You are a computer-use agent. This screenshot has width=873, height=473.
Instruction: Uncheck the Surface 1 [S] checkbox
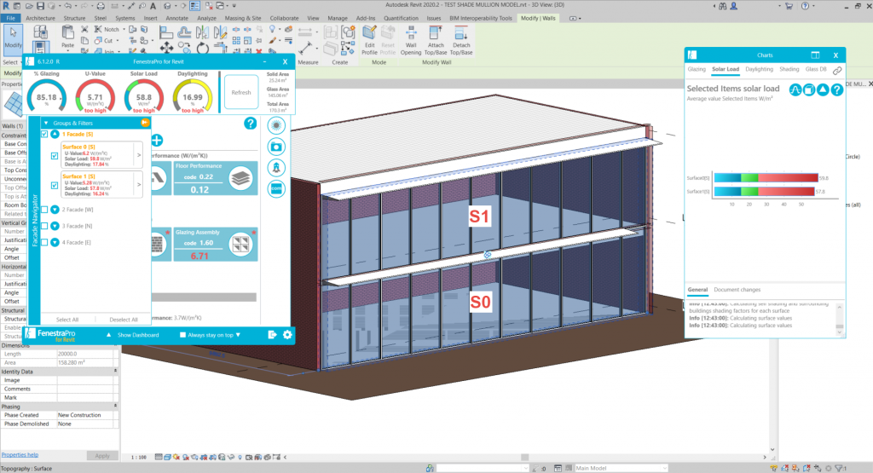click(55, 185)
